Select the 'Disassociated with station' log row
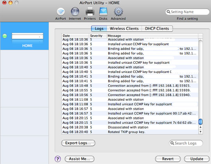Image resolution: width=211 pixels, height=164 pixels. tap(130, 127)
